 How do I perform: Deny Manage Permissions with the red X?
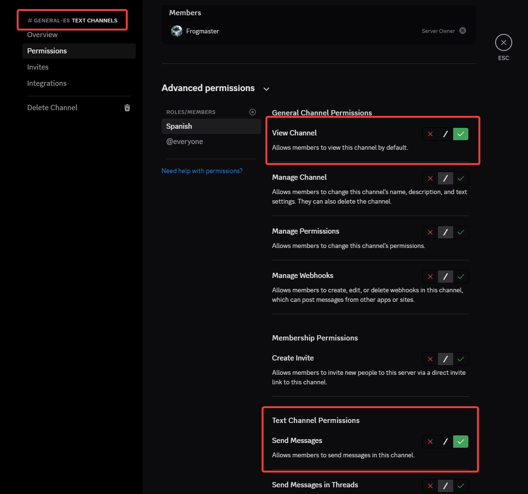[x=430, y=232]
